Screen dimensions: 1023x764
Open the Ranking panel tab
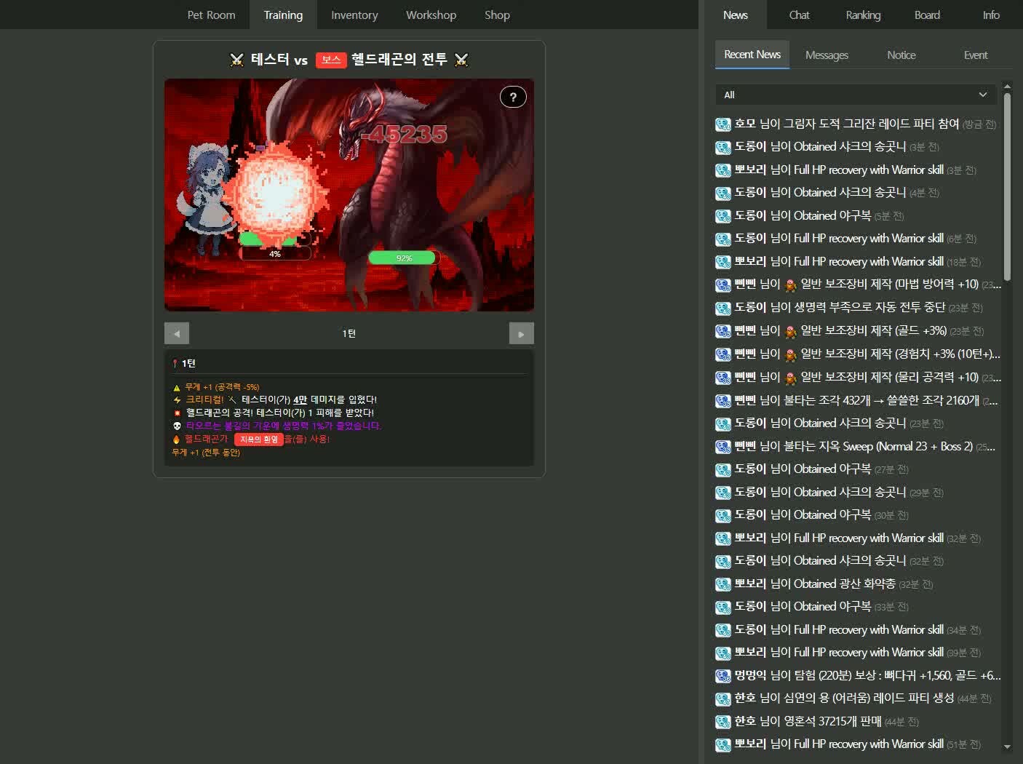[x=863, y=15]
